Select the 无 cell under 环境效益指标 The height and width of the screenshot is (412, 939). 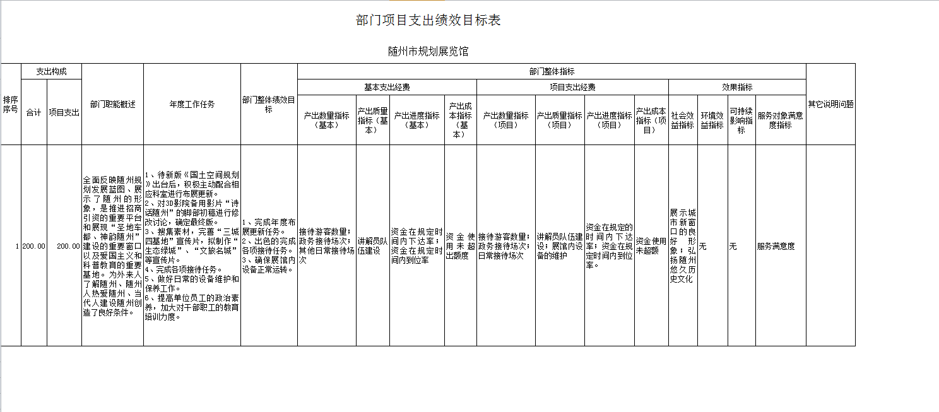712,245
